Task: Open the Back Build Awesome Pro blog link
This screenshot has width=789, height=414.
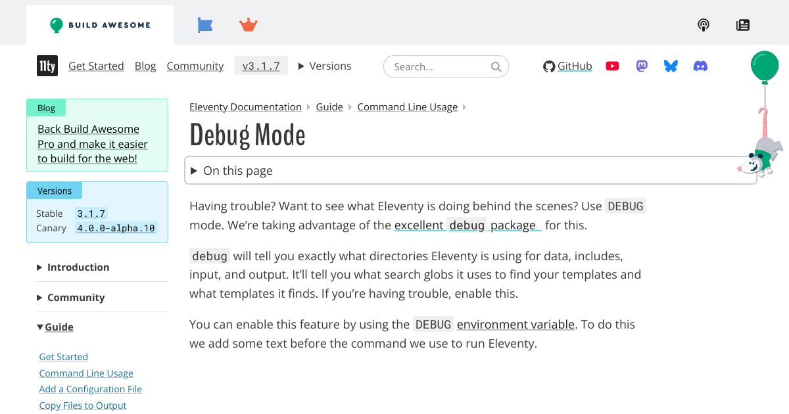Action: [x=93, y=144]
